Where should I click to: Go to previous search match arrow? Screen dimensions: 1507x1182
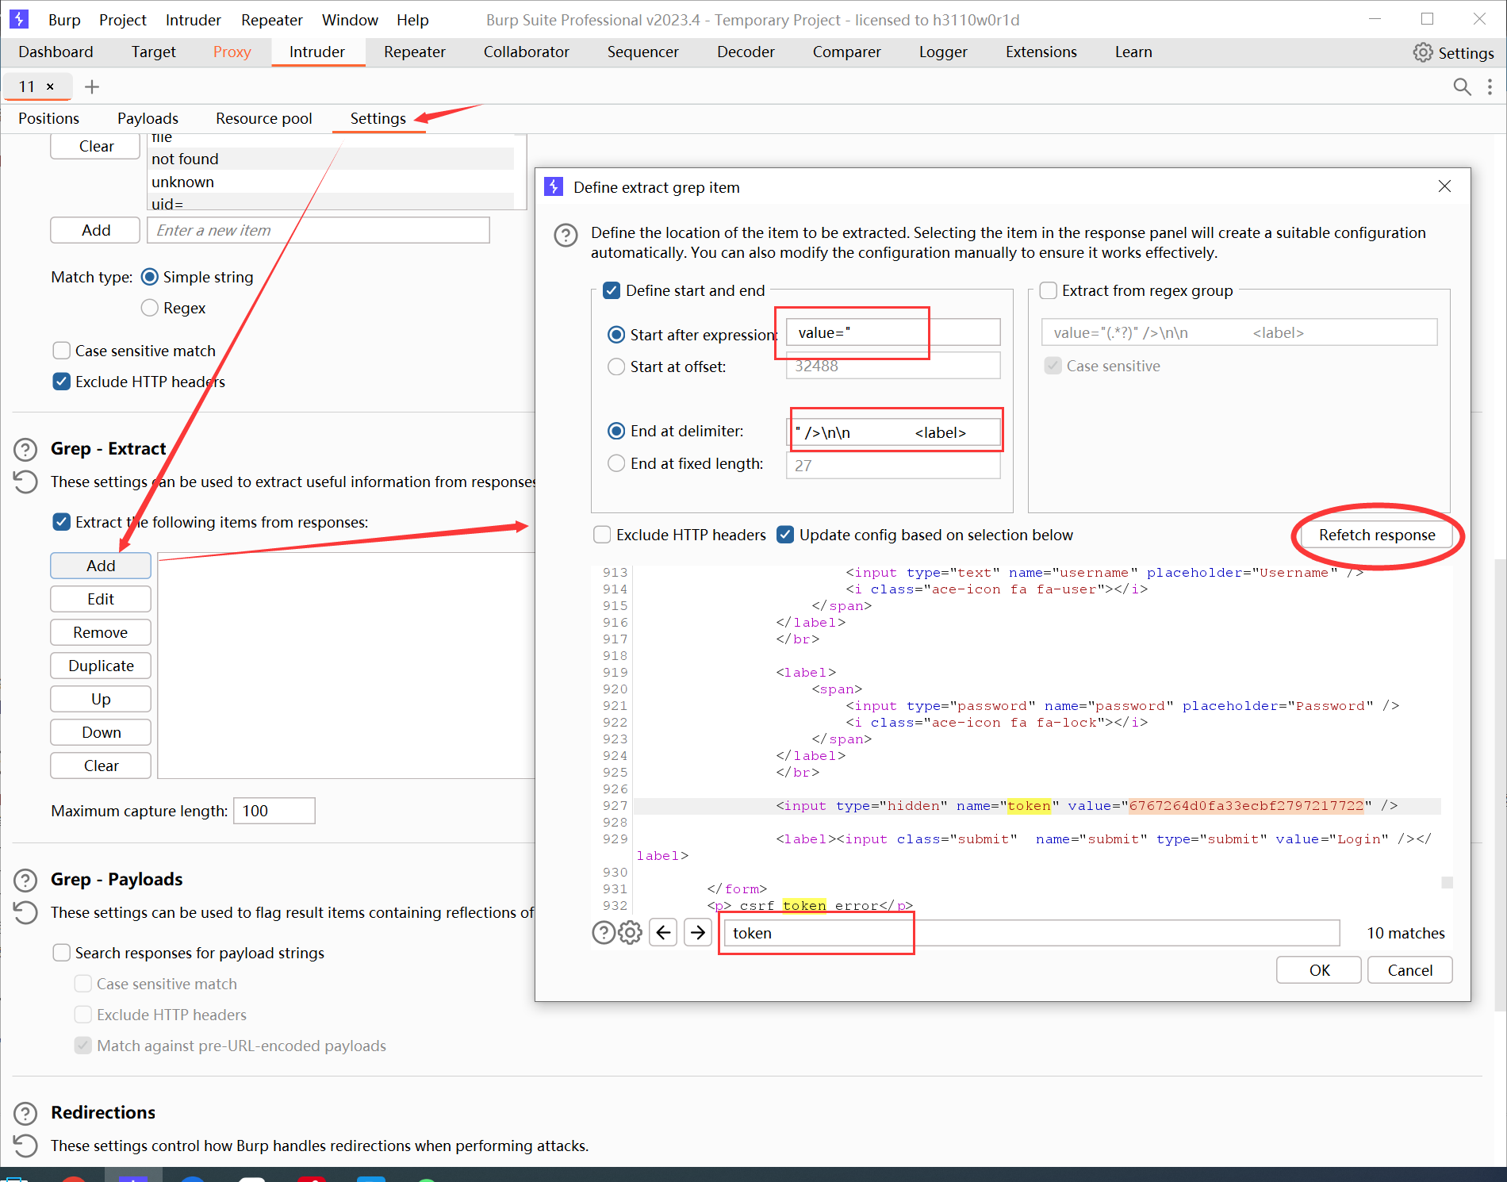663,932
